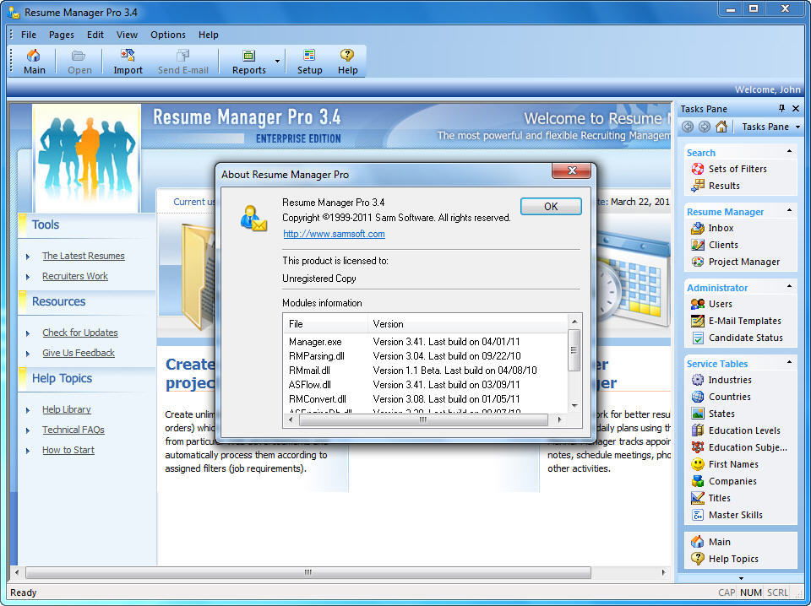Open the Pages menu

(61, 35)
